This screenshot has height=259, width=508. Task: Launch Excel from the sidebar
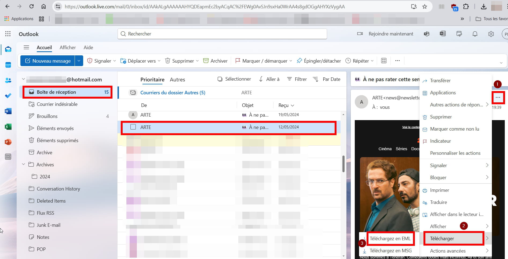click(8, 127)
